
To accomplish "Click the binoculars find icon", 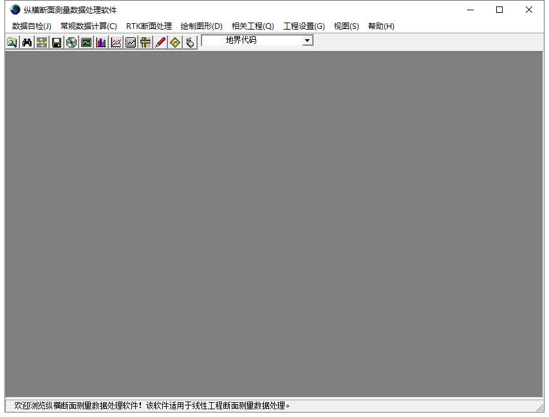I will pos(27,42).
